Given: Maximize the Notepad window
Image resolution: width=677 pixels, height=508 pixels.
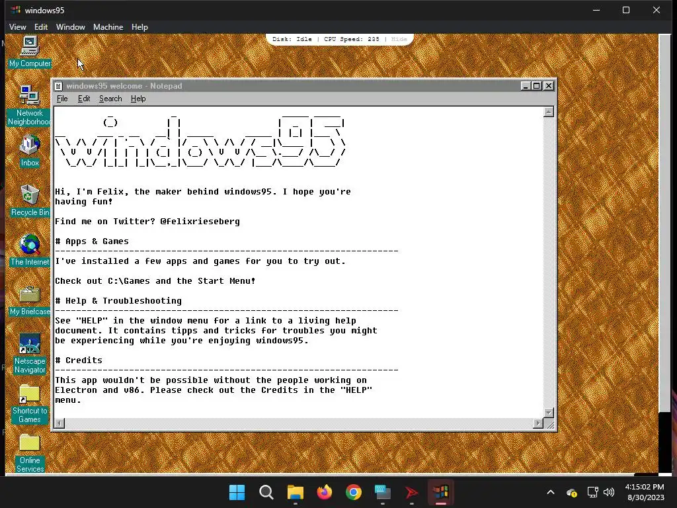Looking at the screenshot, I should pyautogui.click(x=536, y=86).
